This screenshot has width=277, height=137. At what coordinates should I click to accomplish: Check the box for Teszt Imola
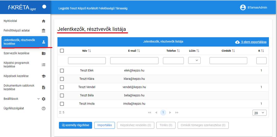click(62, 104)
